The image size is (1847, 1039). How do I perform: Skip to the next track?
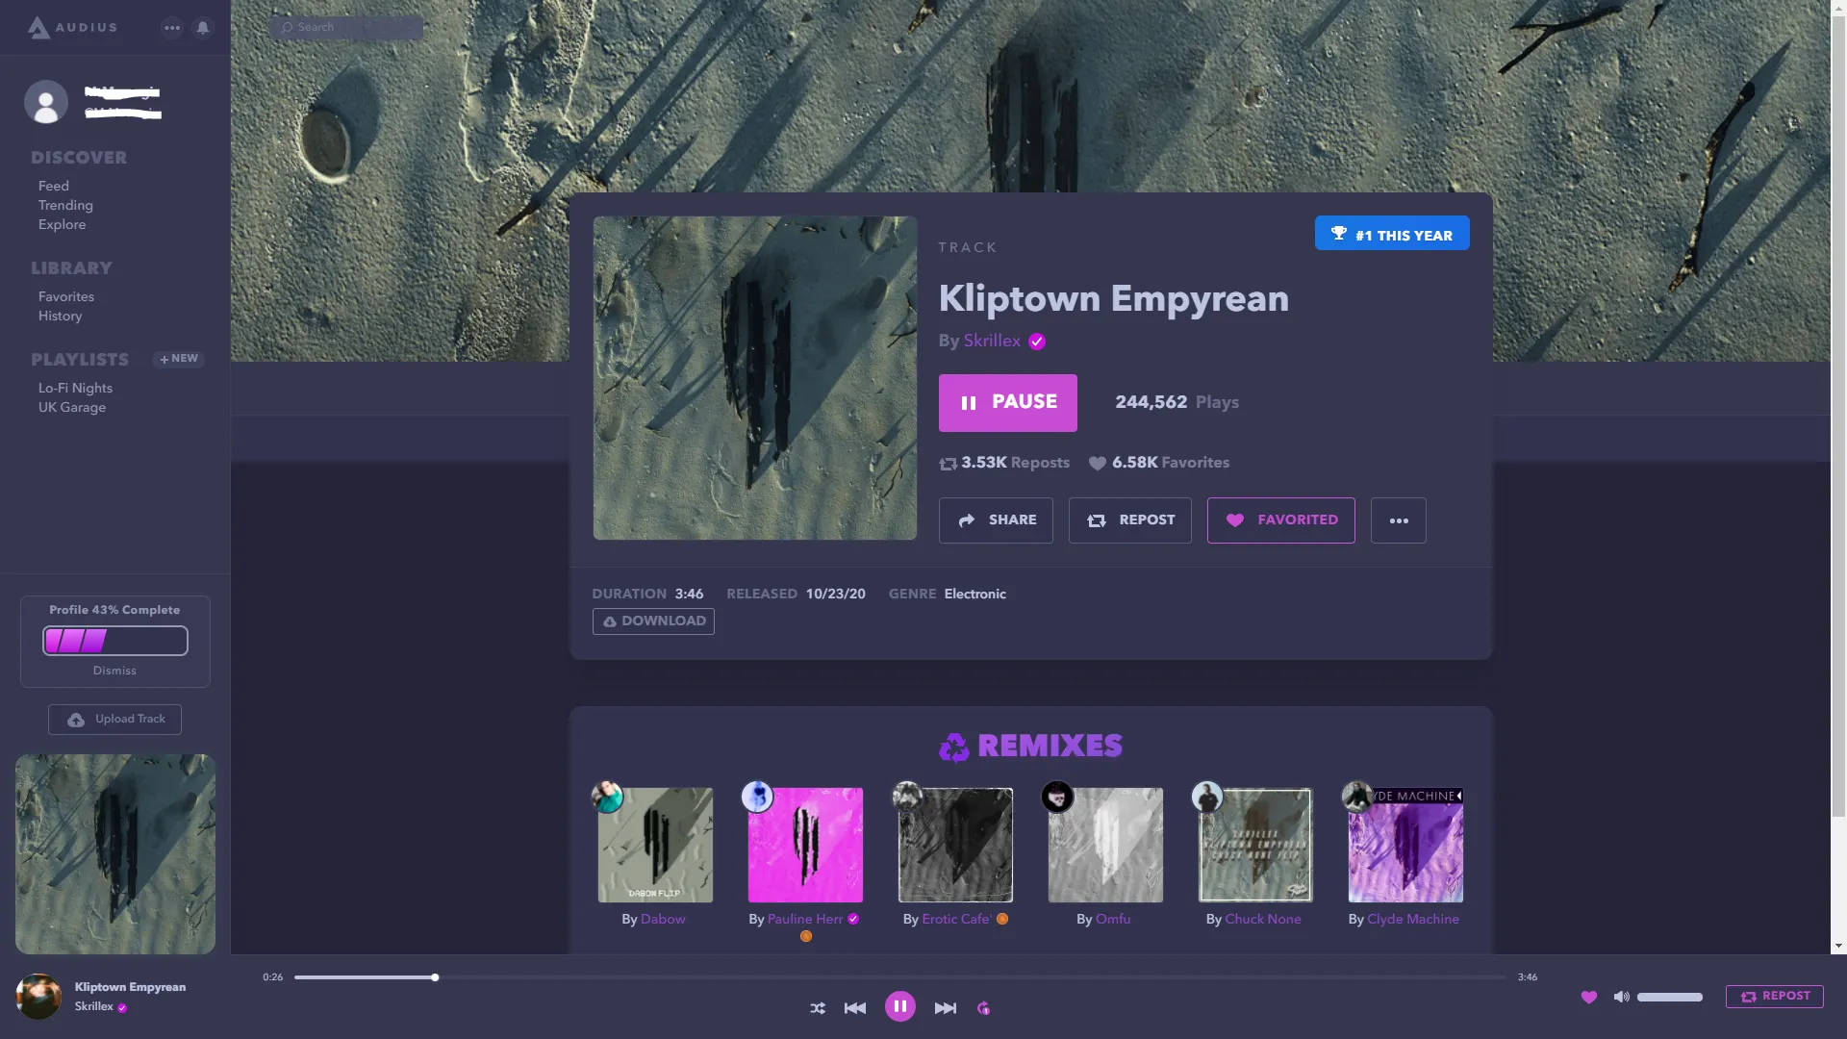pos(945,1007)
